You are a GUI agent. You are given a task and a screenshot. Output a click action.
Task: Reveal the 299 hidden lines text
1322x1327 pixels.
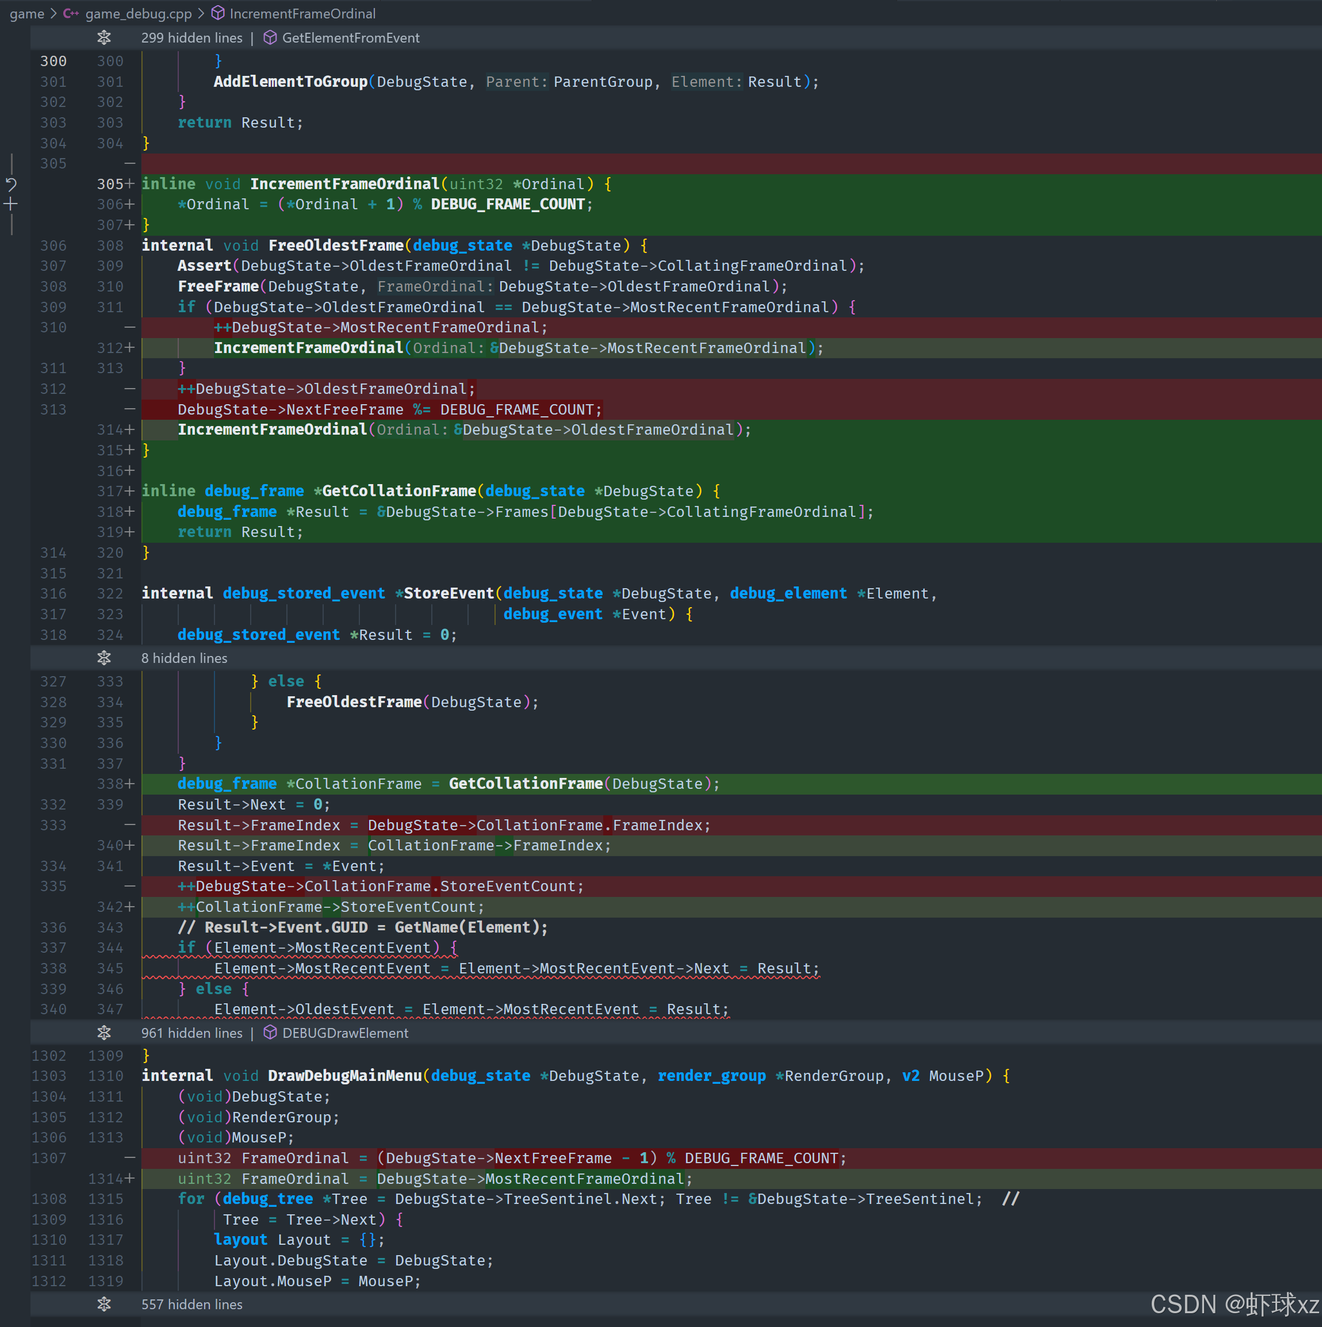(x=191, y=38)
